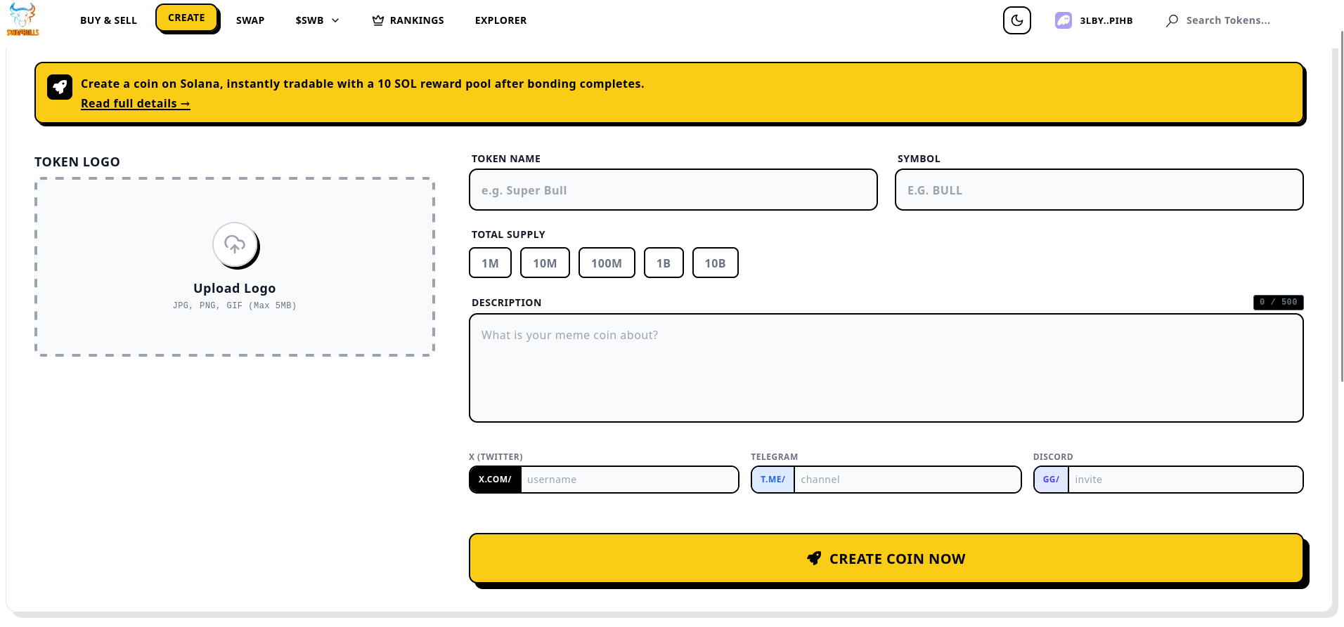Image resolution: width=1344 pixels, height=627 pixels.
Task: Expand the $SWB dropdown chevron
Action: click(x=335, y=20)
